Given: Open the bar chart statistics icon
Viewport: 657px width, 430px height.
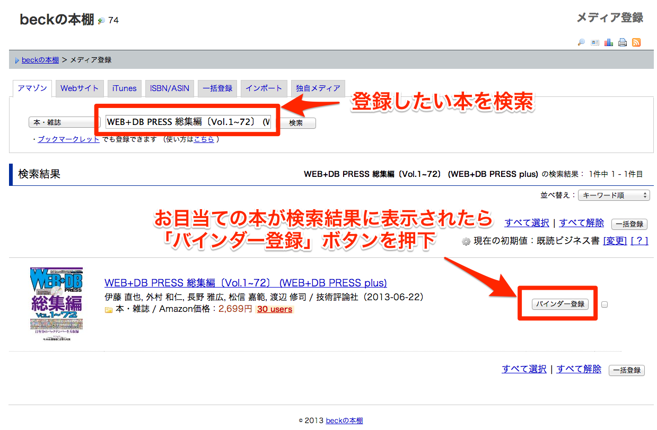Looking at the screenshot, I should click(x=609, y=42).
